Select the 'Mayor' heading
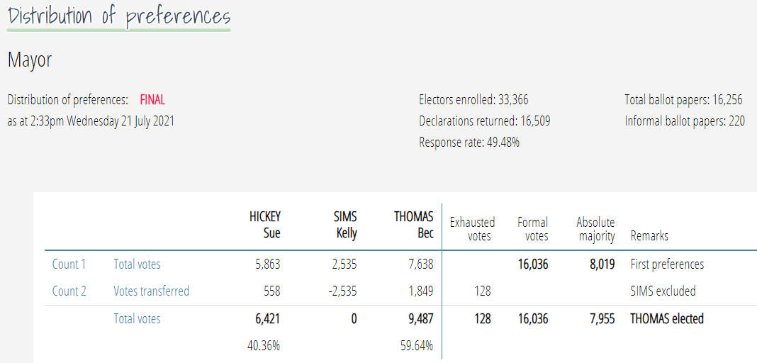The height and width of the screenshot is (363, 757). point(30,60)
